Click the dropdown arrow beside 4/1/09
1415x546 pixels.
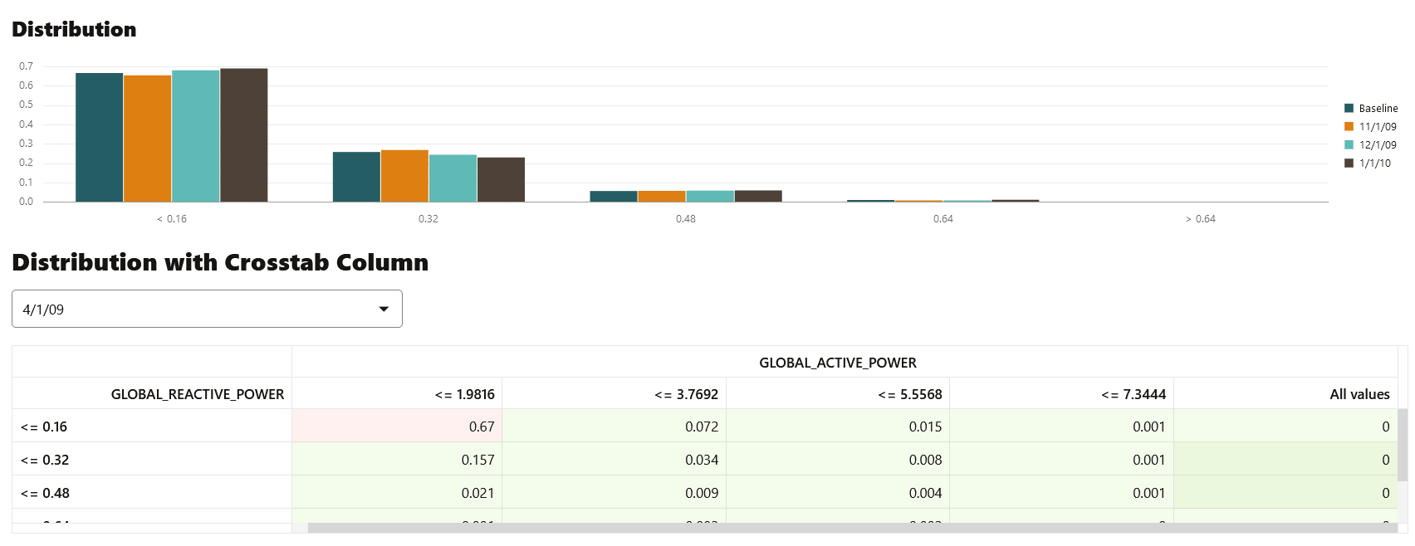point(384,310)
